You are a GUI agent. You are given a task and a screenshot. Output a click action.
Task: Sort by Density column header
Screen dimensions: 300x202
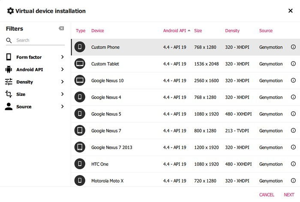click(x=232, y=30)
